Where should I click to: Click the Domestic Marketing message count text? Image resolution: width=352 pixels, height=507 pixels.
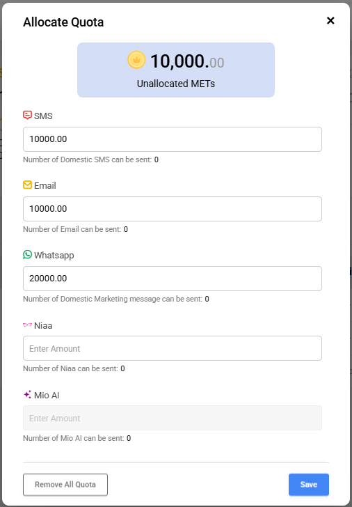tap(116, 299)
